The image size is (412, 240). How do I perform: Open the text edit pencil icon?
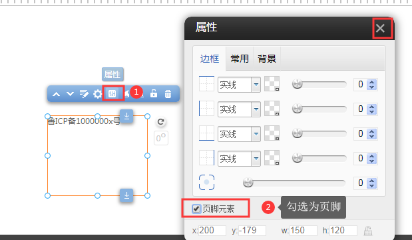[84, 94]
